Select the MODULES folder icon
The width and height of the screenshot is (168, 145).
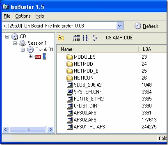(70, 57)
